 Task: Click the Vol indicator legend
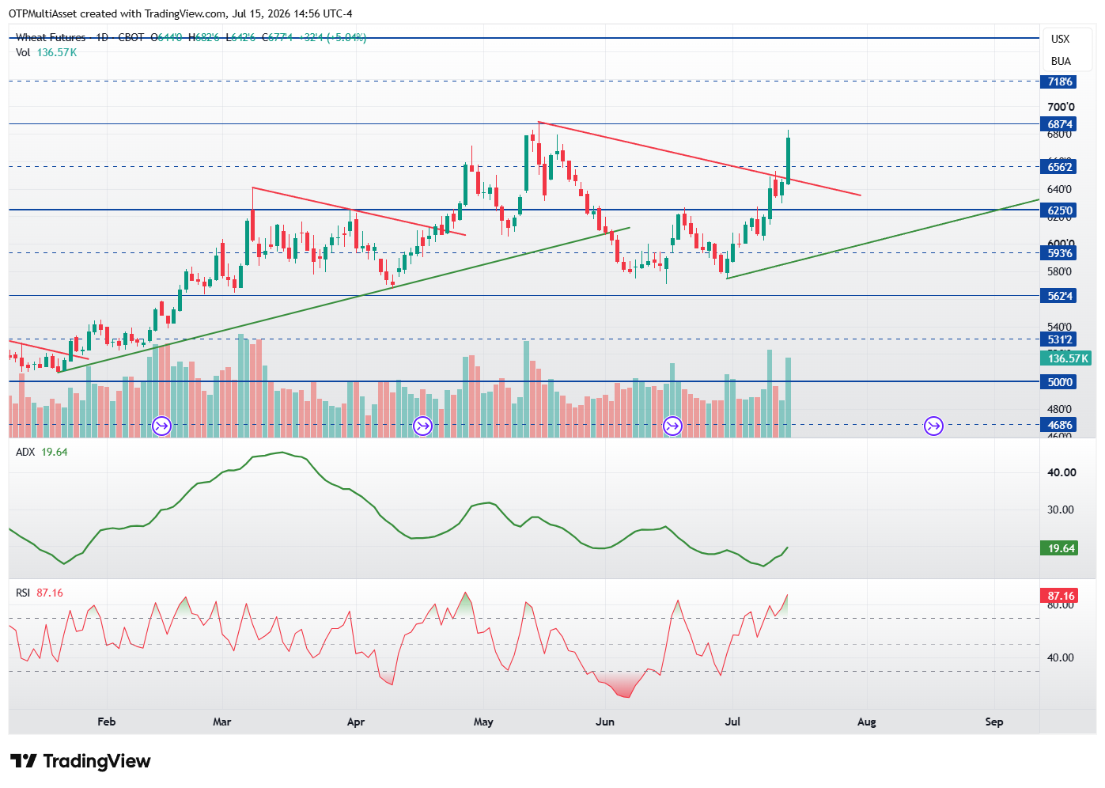click(23, 52)
